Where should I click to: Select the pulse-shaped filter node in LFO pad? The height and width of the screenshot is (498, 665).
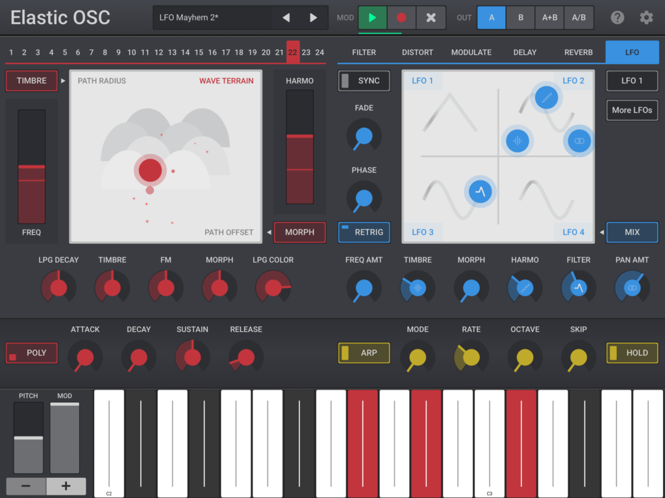480,191
